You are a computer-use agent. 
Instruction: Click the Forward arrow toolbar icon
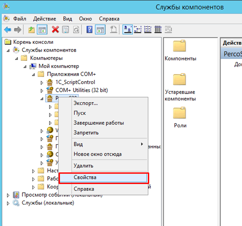click(x=18, y=30)
